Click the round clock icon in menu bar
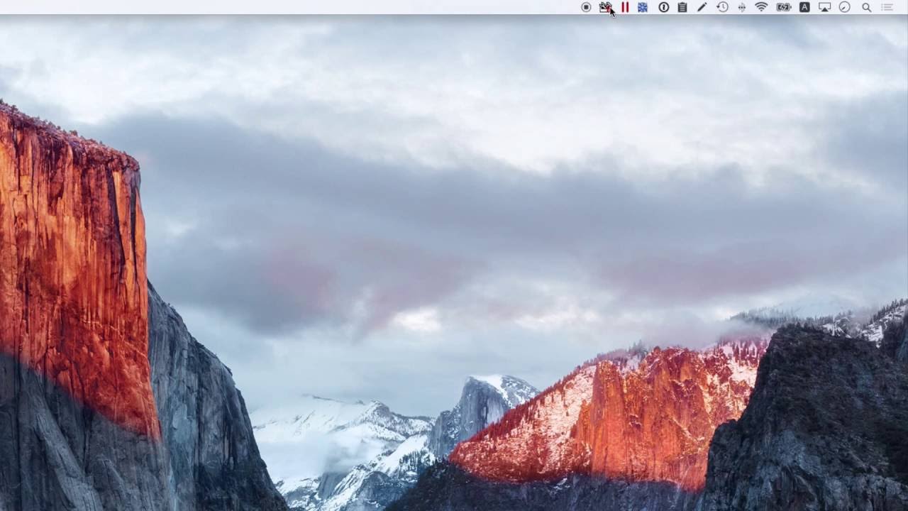This screenshot has height=511, width=908. coord(844,7)
